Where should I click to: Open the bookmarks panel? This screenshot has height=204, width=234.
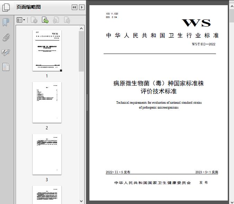coord(6,22)
